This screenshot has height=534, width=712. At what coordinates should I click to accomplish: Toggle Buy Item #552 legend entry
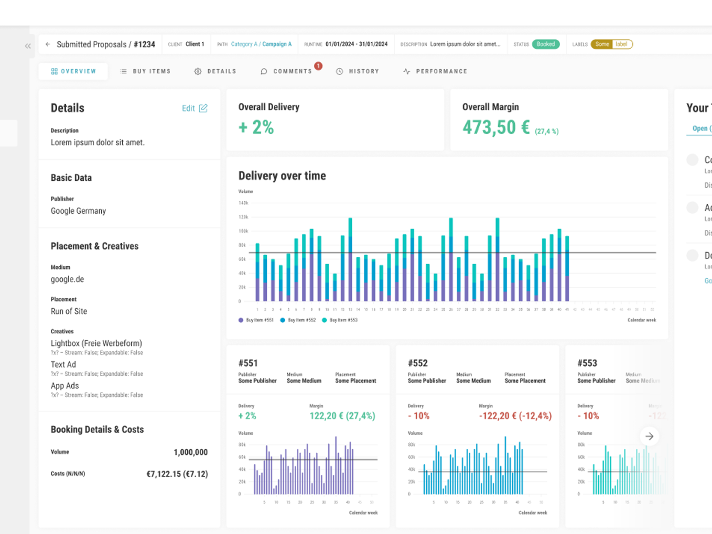tap(298, 320)
